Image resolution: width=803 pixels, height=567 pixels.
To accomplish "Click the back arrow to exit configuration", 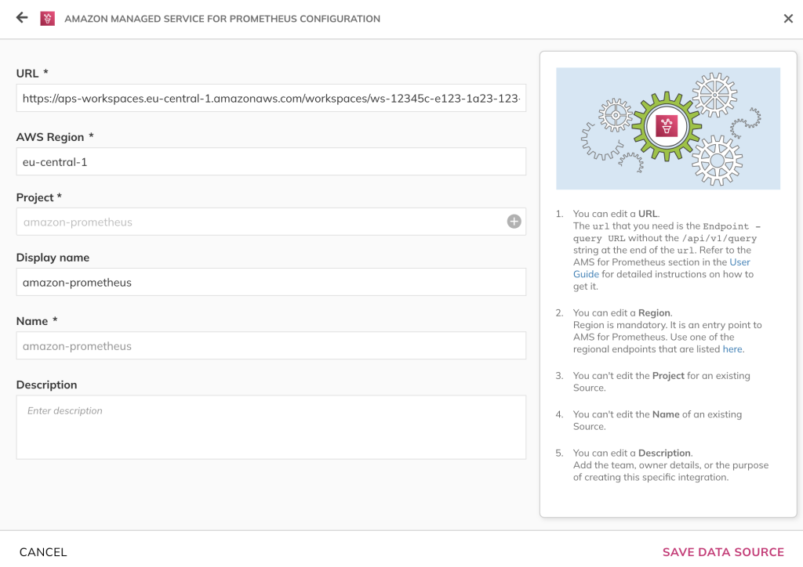I will tap(20, 18).
